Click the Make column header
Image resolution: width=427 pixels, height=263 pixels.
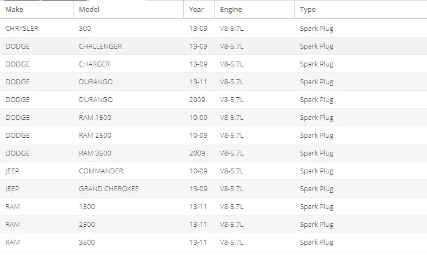click(x=37, y=10)
